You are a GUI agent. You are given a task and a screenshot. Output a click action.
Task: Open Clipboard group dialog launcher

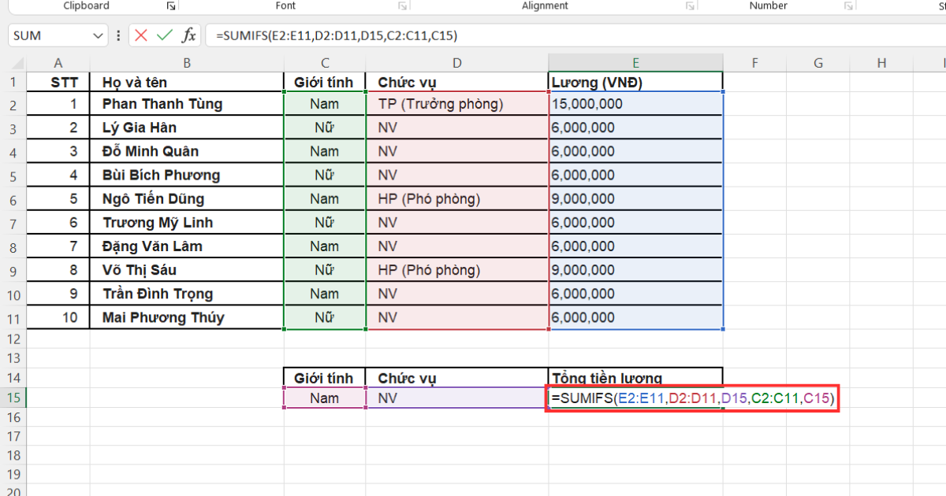pos(170,6)
